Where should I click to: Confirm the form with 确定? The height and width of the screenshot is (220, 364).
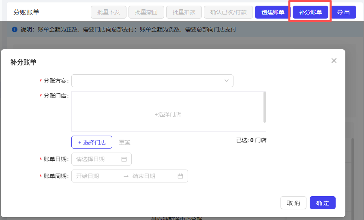coord(323,203)
